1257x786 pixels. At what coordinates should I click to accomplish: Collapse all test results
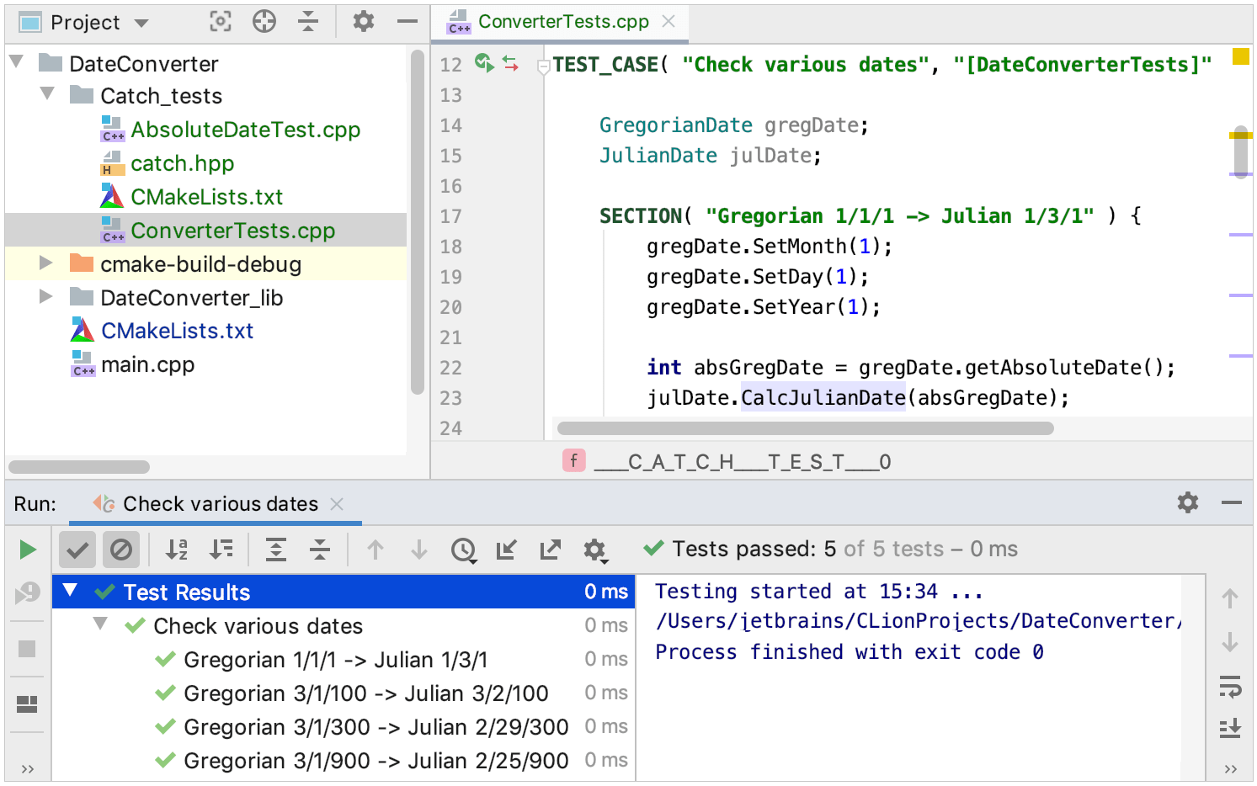click(320, 550)
